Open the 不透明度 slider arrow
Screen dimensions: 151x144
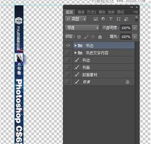pyautogui.click(x=135, y=28)
